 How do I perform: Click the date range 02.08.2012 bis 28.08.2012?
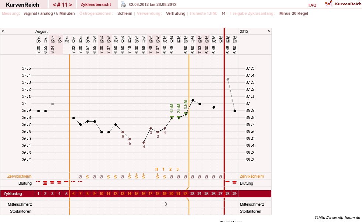click(x=153, y=5)
